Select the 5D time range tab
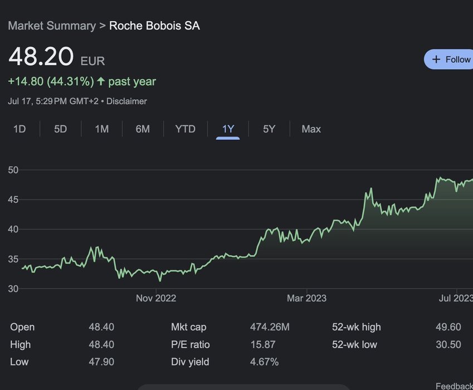The height and width of the screenshot is (390, 473). [61, 129]
